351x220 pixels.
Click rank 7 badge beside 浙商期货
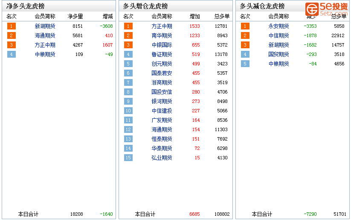pyautogui.click(x=128, y=83)
